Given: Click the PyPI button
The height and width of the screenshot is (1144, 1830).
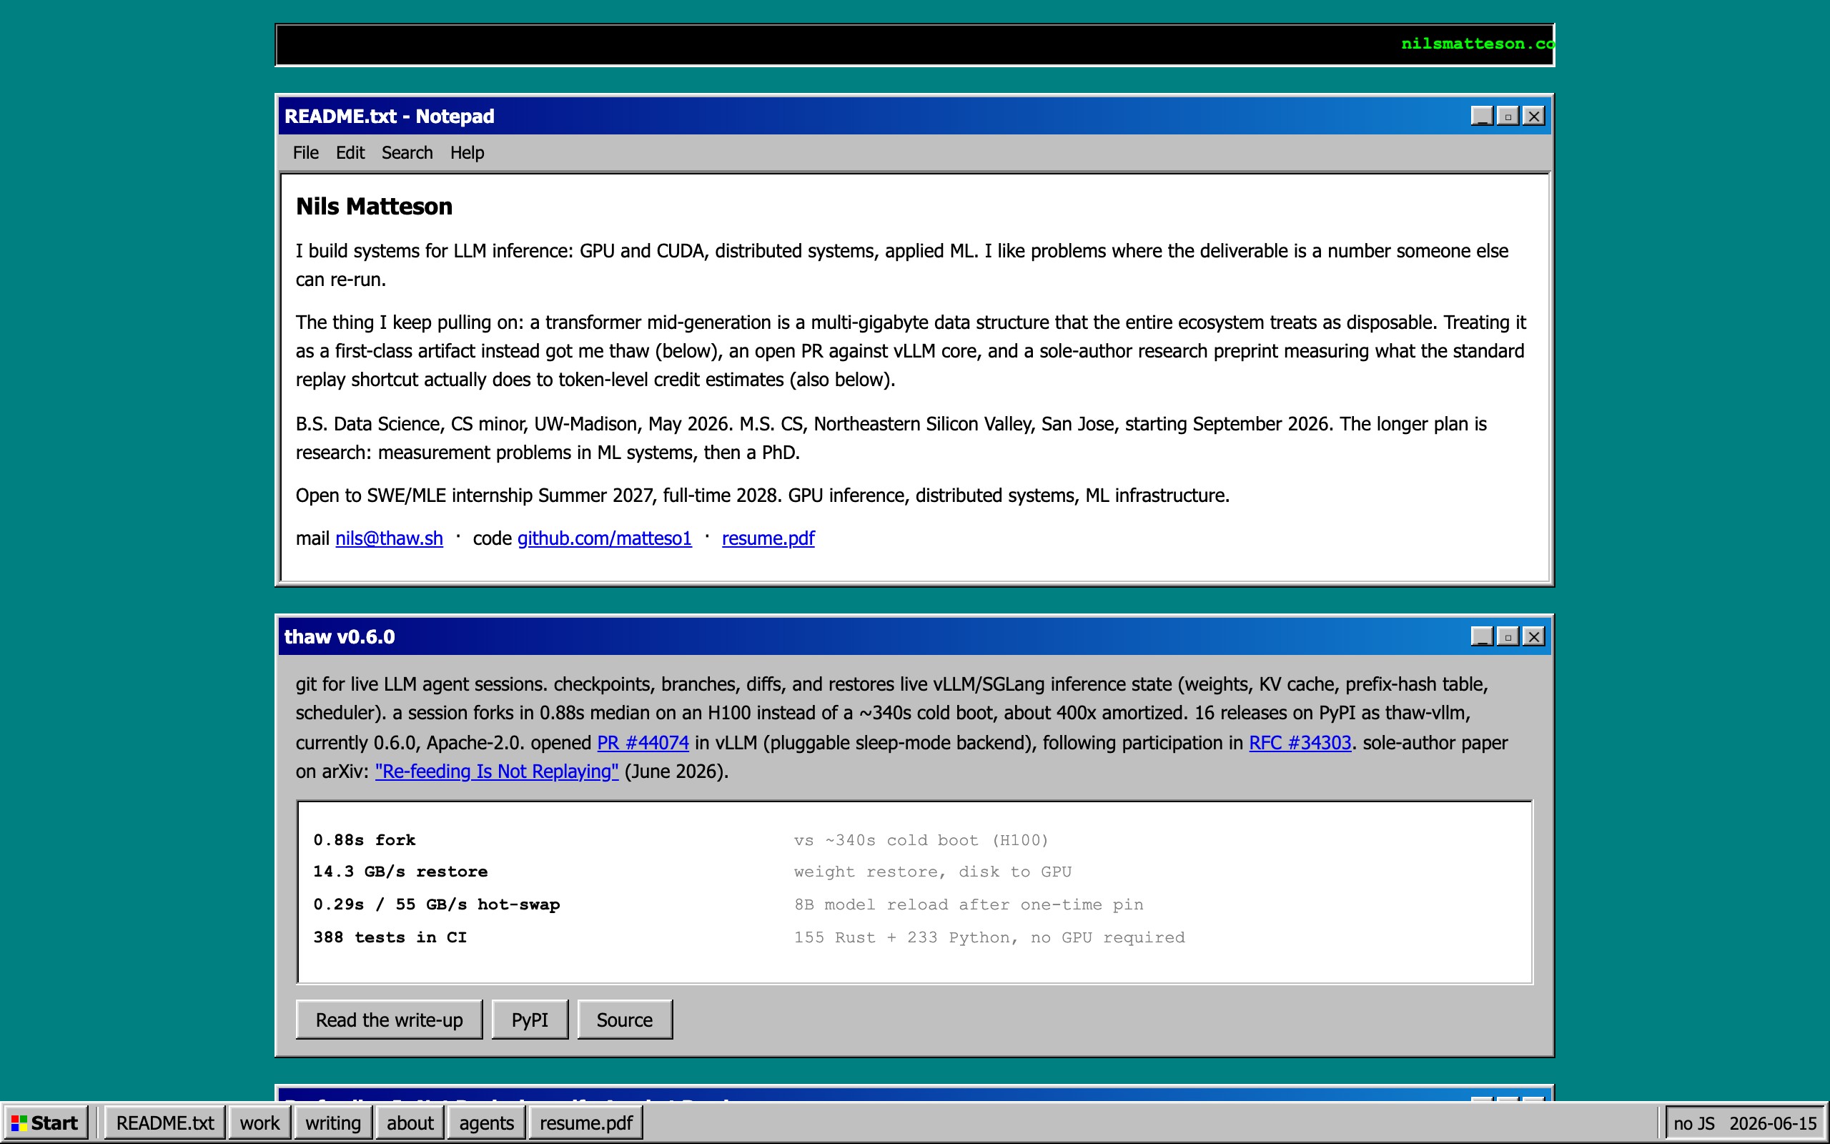Looking at the screenshot, I should 529,1020.
